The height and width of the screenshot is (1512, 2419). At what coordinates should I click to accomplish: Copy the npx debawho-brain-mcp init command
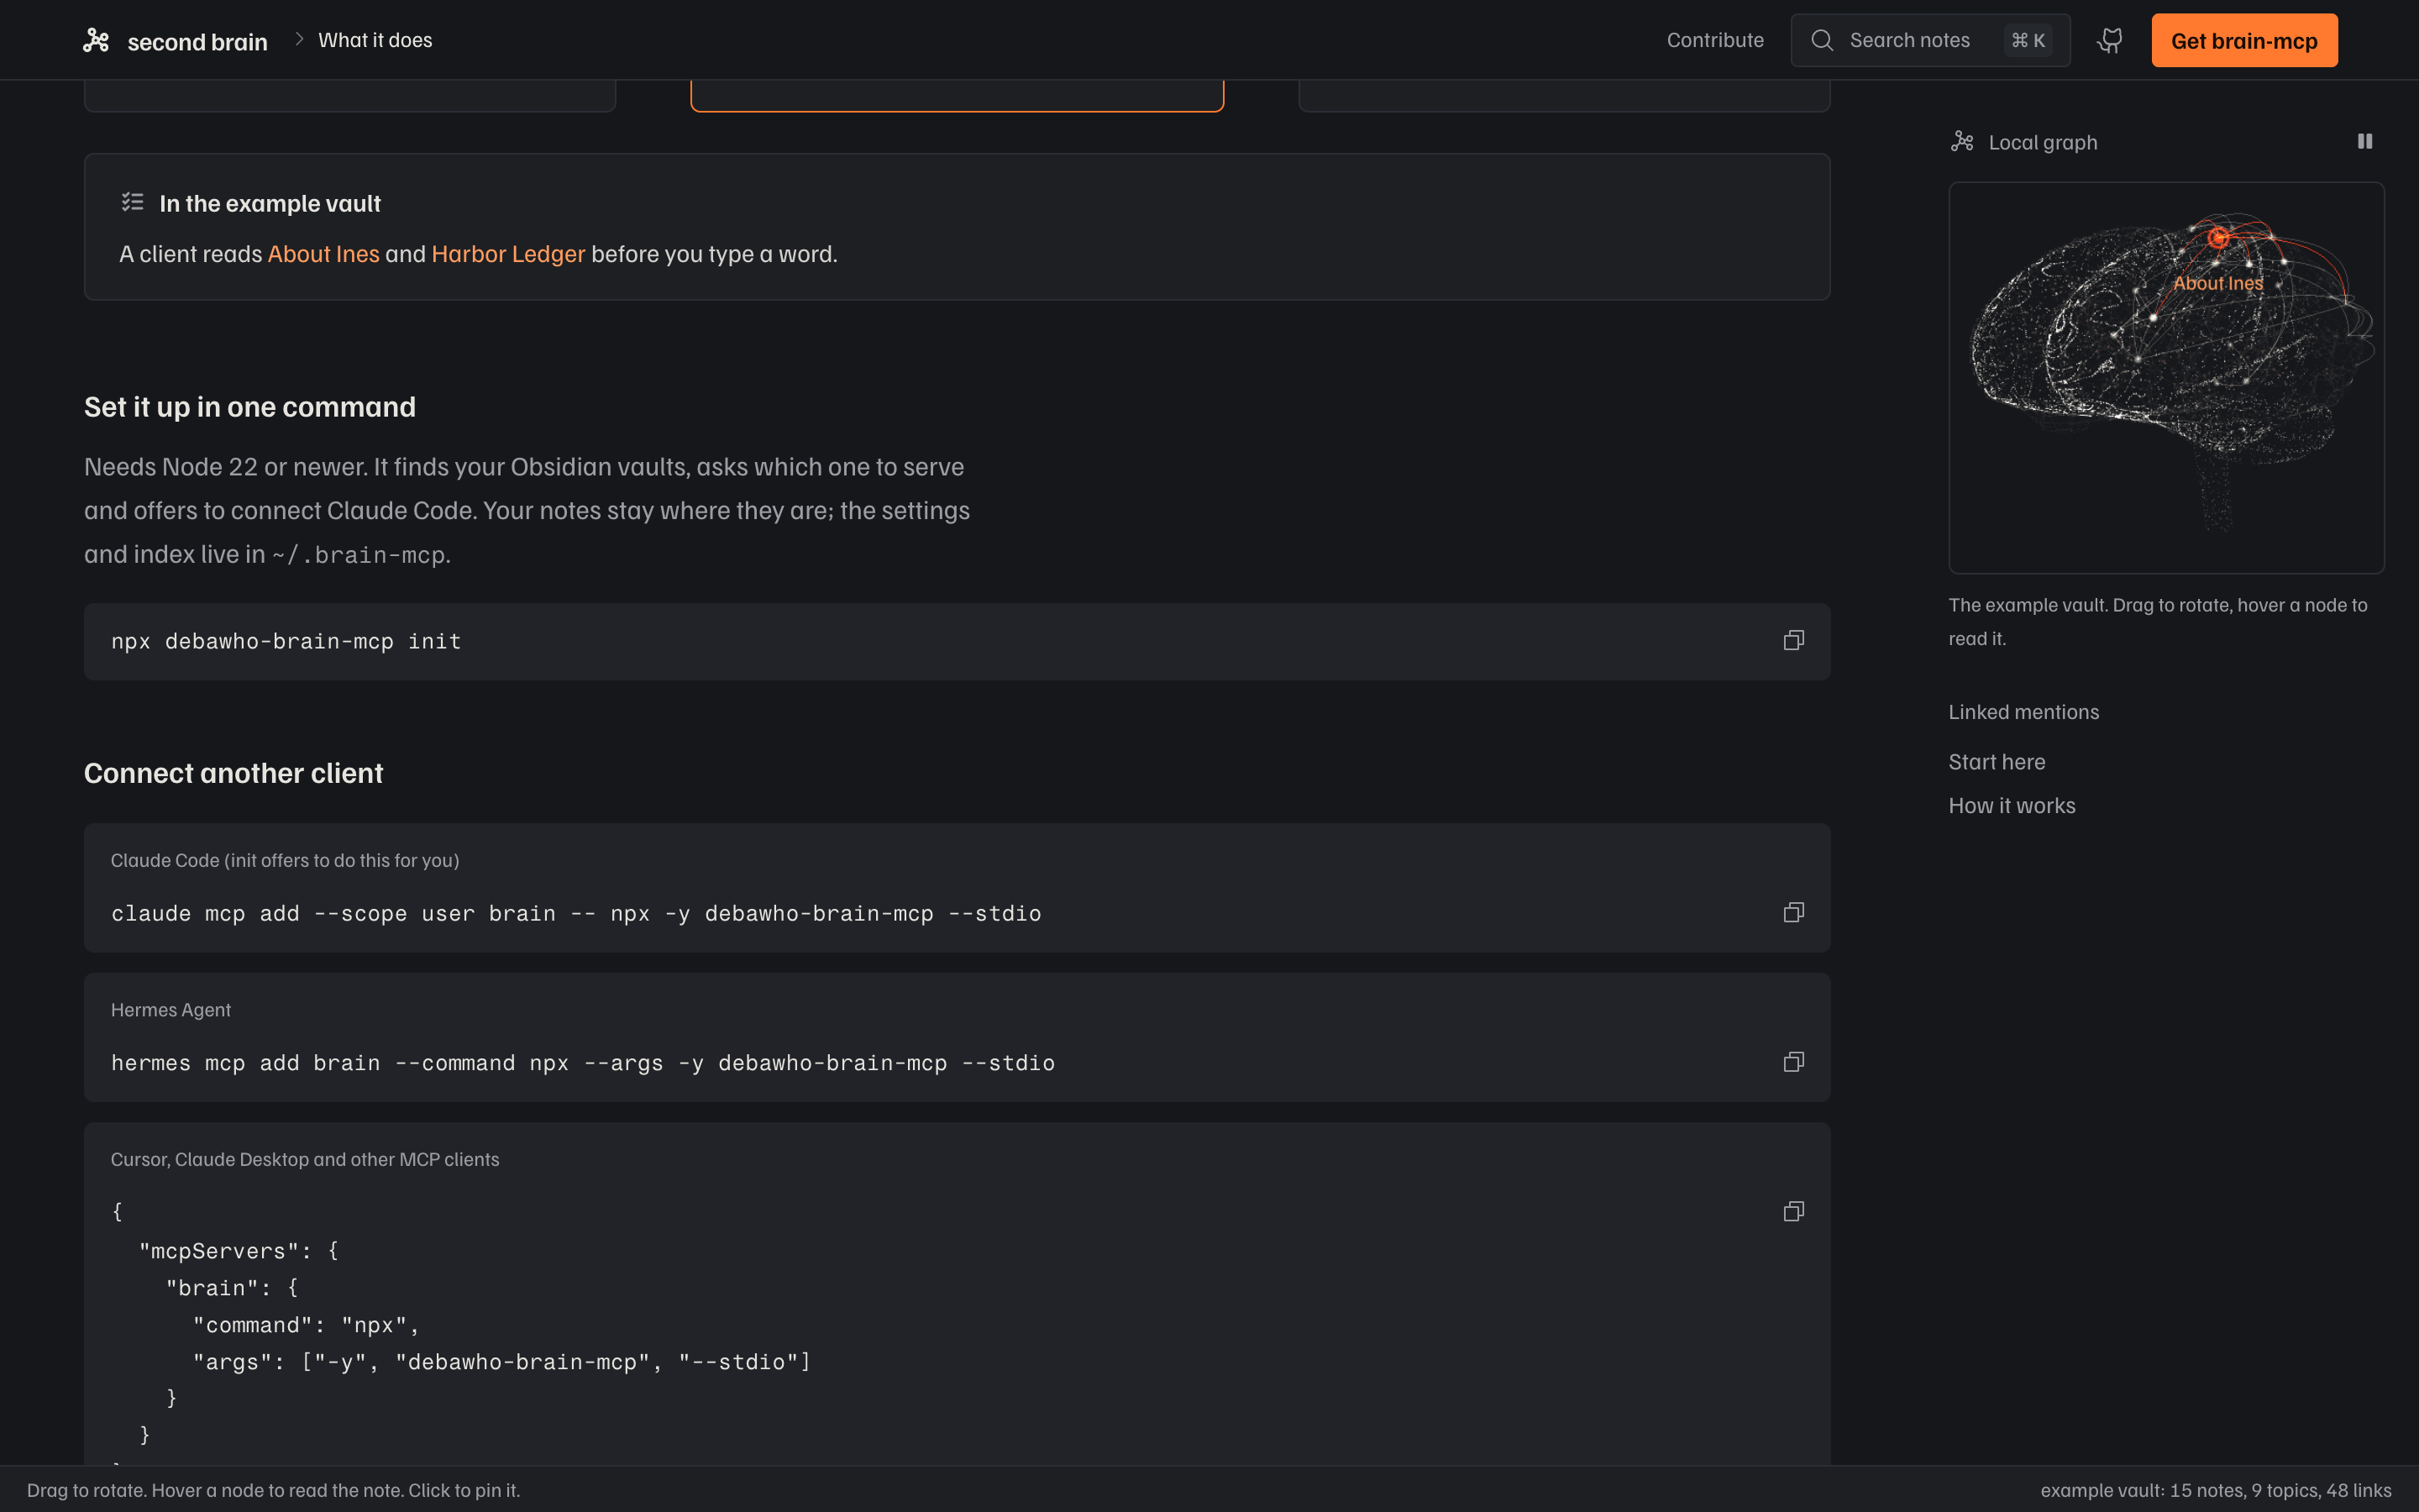point(1793,640)
